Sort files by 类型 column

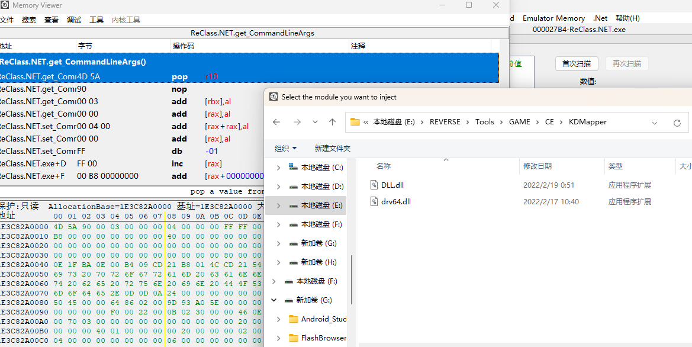tap(615, 166)
